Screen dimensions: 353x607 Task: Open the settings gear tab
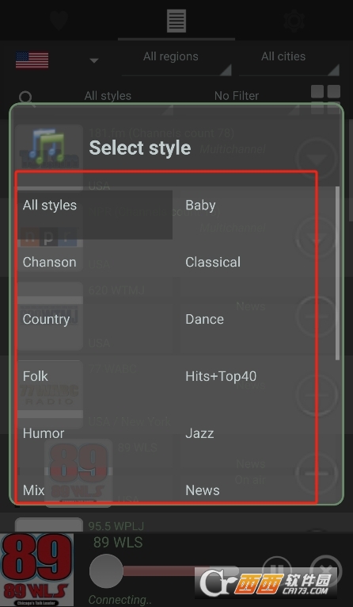[x=294, y=20]
